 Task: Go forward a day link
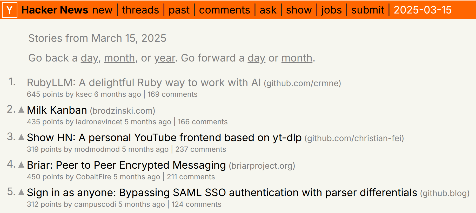(256, 58)
